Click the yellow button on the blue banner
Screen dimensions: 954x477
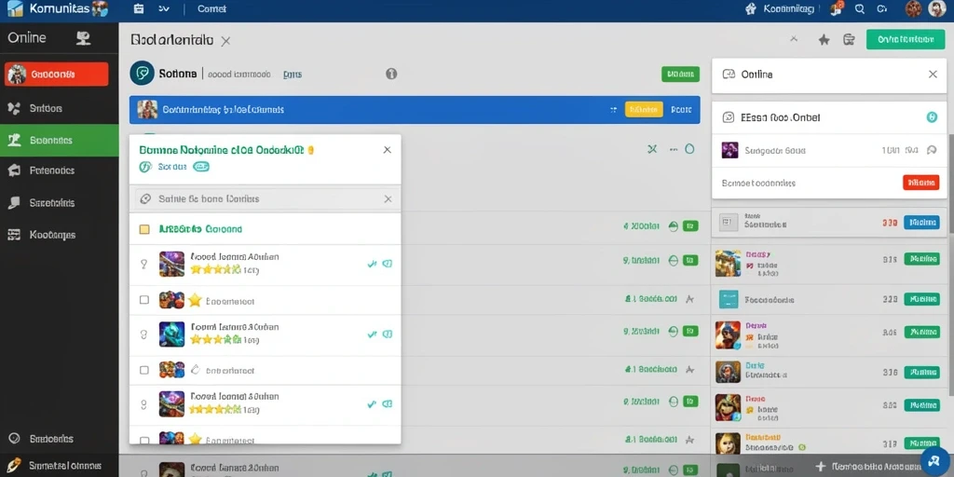(x=644, y=110)
